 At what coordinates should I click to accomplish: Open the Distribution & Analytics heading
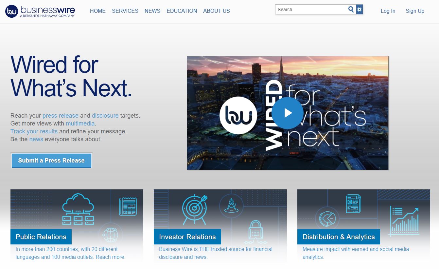[x=339, y=237]
